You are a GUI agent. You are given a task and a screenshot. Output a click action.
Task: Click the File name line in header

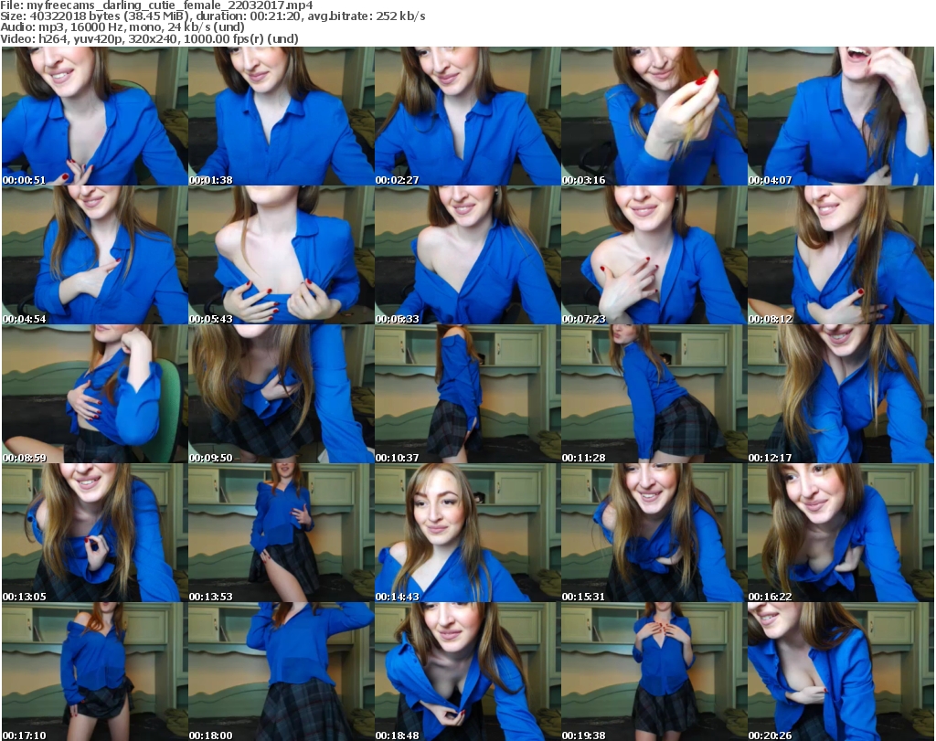pos(156,5)
